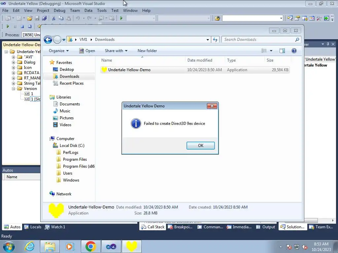Viewport: 338px width, 253px height.
Task: Collapse the Version resource folder
Action: [13, 89]
